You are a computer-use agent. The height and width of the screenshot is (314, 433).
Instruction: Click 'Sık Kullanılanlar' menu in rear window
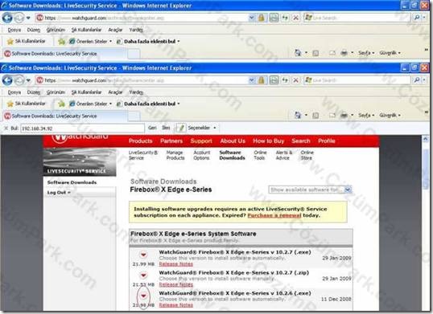point(86,30)
